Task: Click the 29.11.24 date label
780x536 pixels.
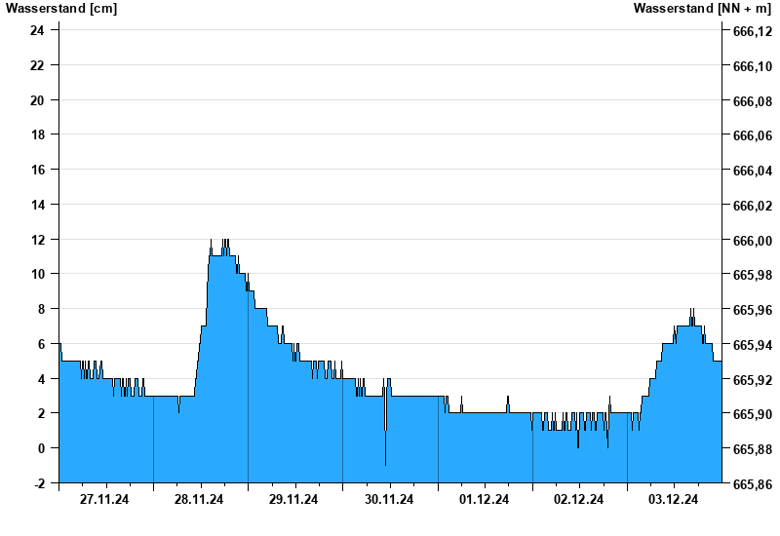Action: point(293,499)
